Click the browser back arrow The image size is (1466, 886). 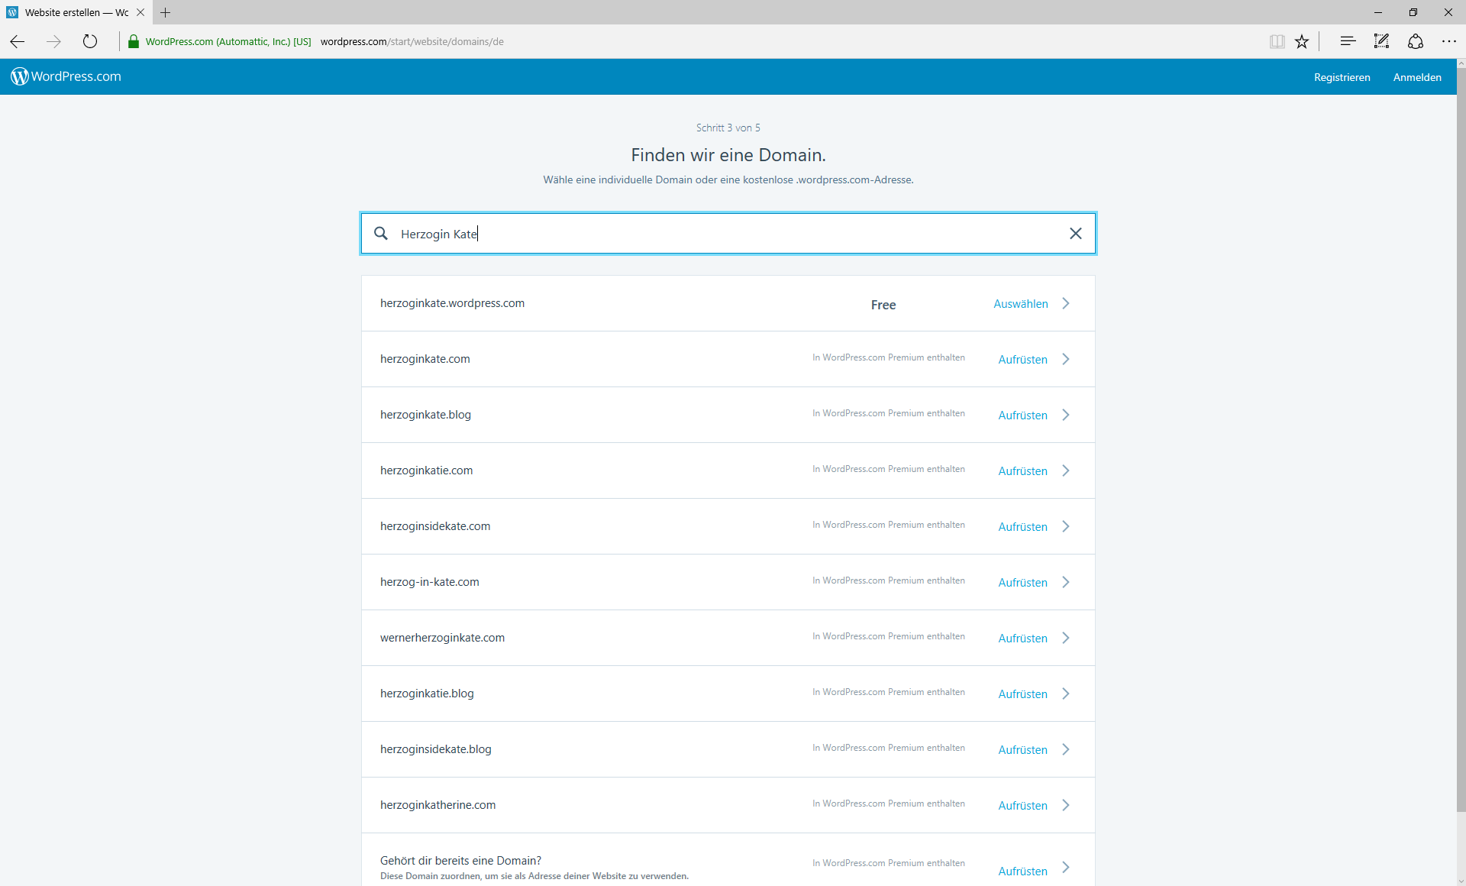point(18,41)
